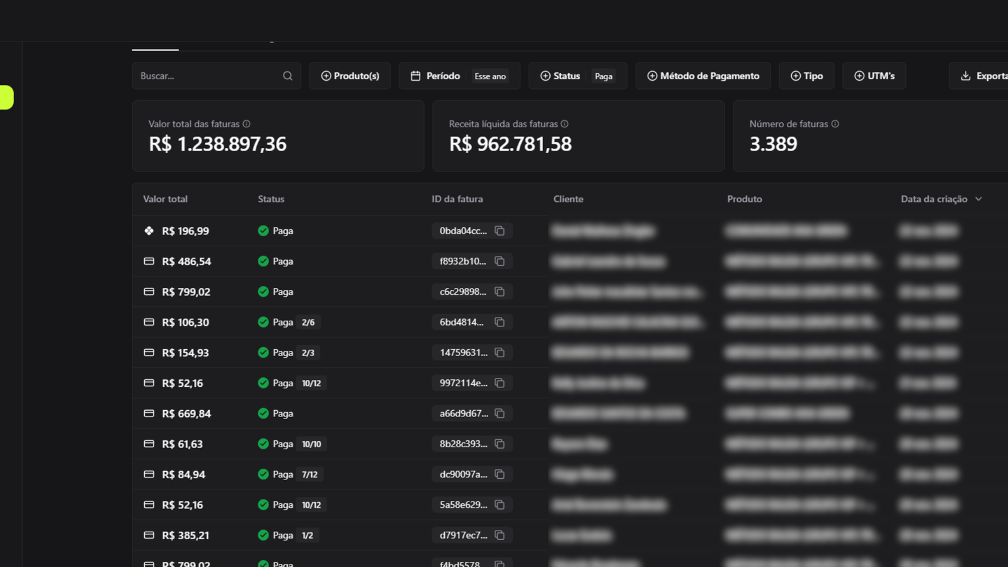Click the Cliente column header
Viewport: 1008px width, 567px height.
coord(568,199)
